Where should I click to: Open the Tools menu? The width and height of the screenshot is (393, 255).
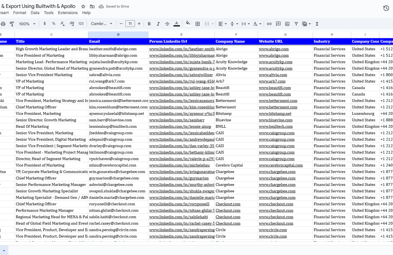[x=49, y=13]
